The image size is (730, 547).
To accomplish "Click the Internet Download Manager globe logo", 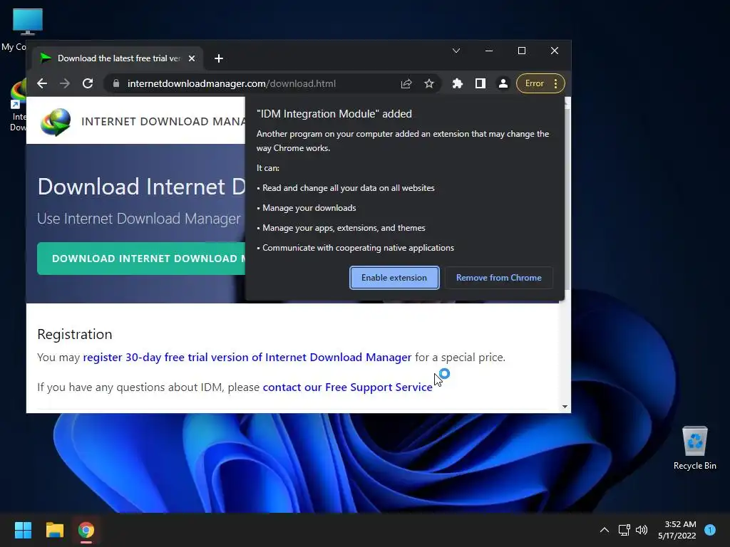I will pyautogui.click(x=56, y=122).
